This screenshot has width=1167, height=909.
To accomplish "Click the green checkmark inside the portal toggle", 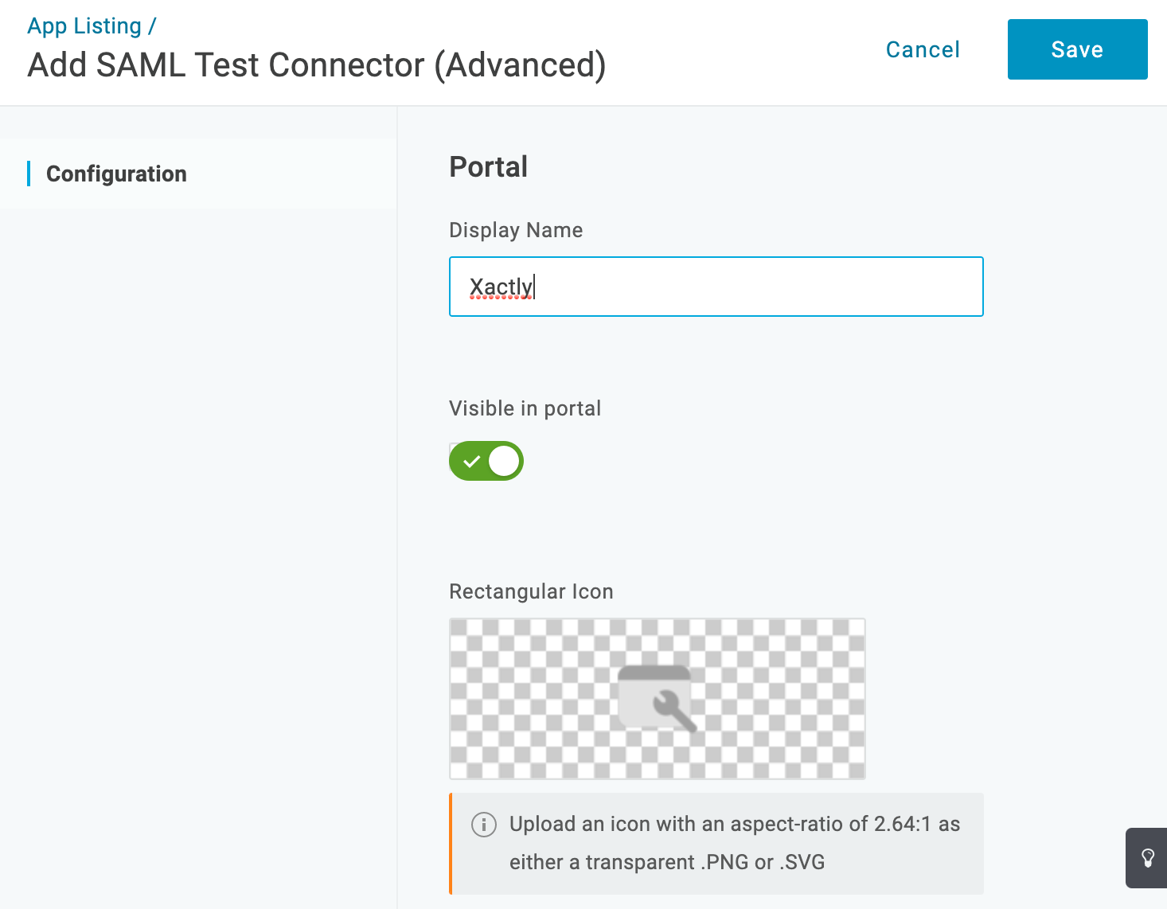I will [471, 460].
